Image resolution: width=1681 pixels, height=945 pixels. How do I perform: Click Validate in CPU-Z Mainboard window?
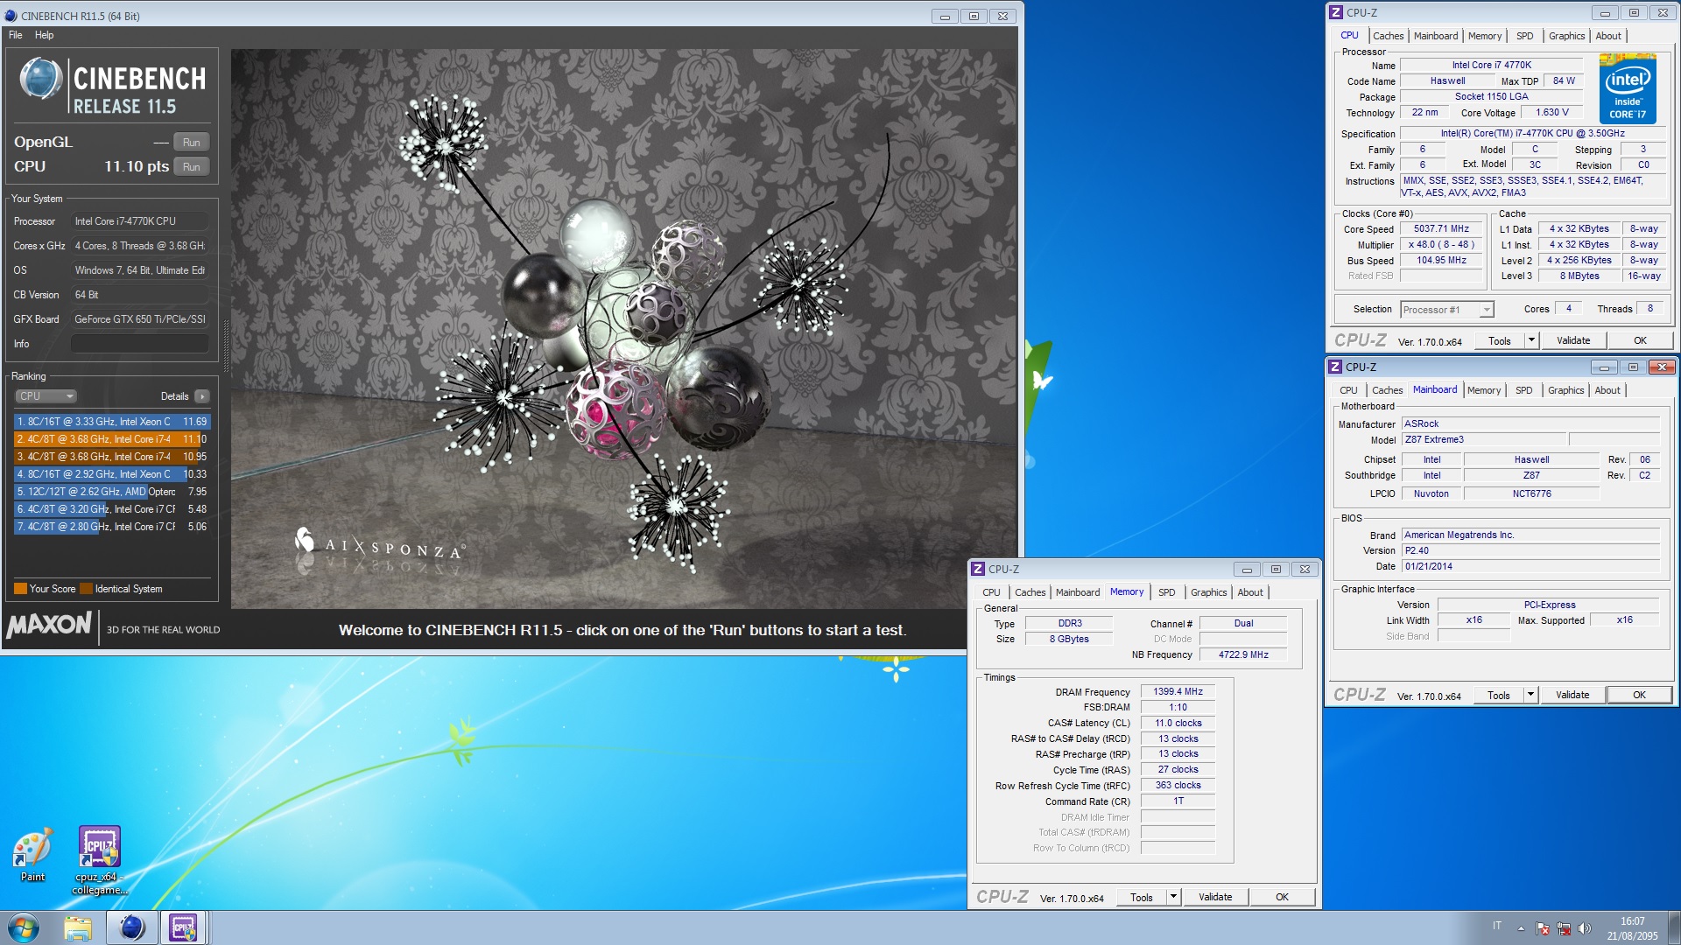click(x=1572, y=696)
